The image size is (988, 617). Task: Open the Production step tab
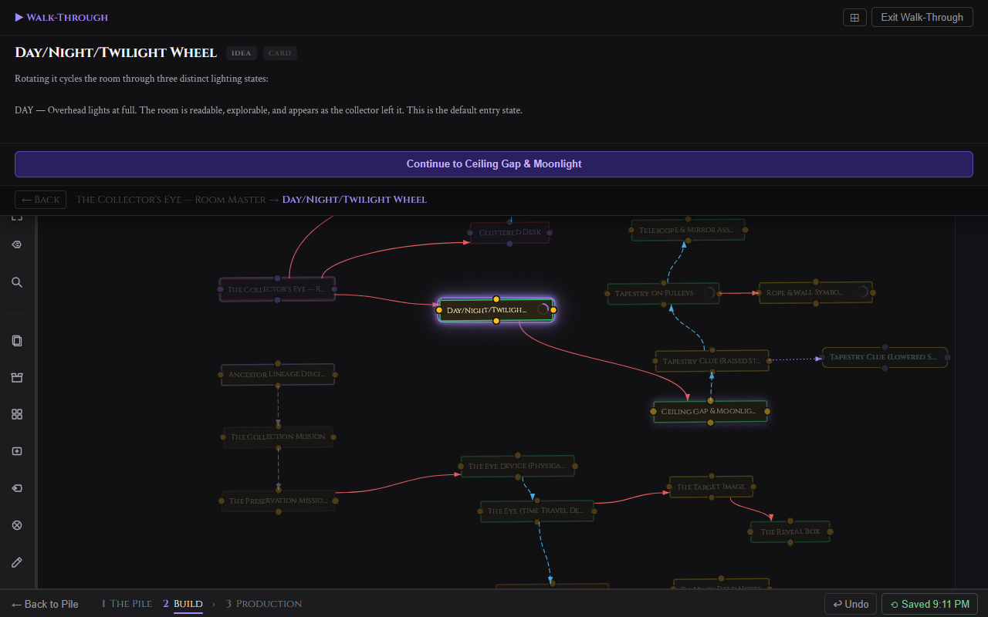tap(264, 604)
